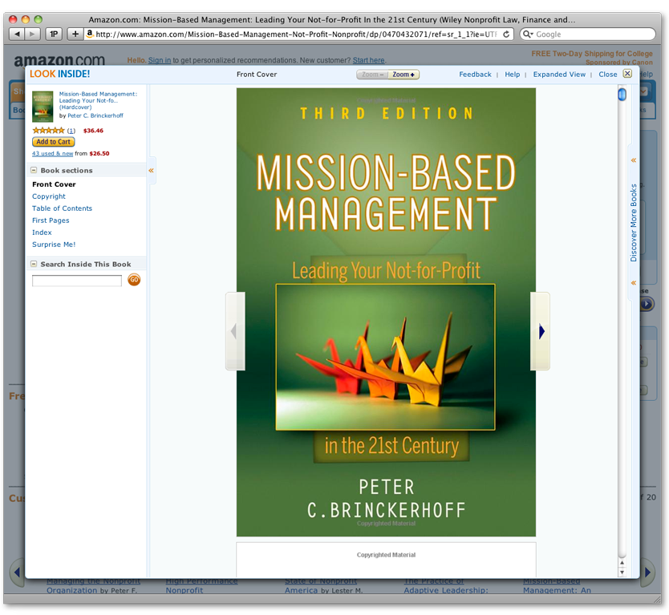This screenshot has width=669, height=615.
Task: Collapse the Book sections panel
Action: click(x=34, y=170)
